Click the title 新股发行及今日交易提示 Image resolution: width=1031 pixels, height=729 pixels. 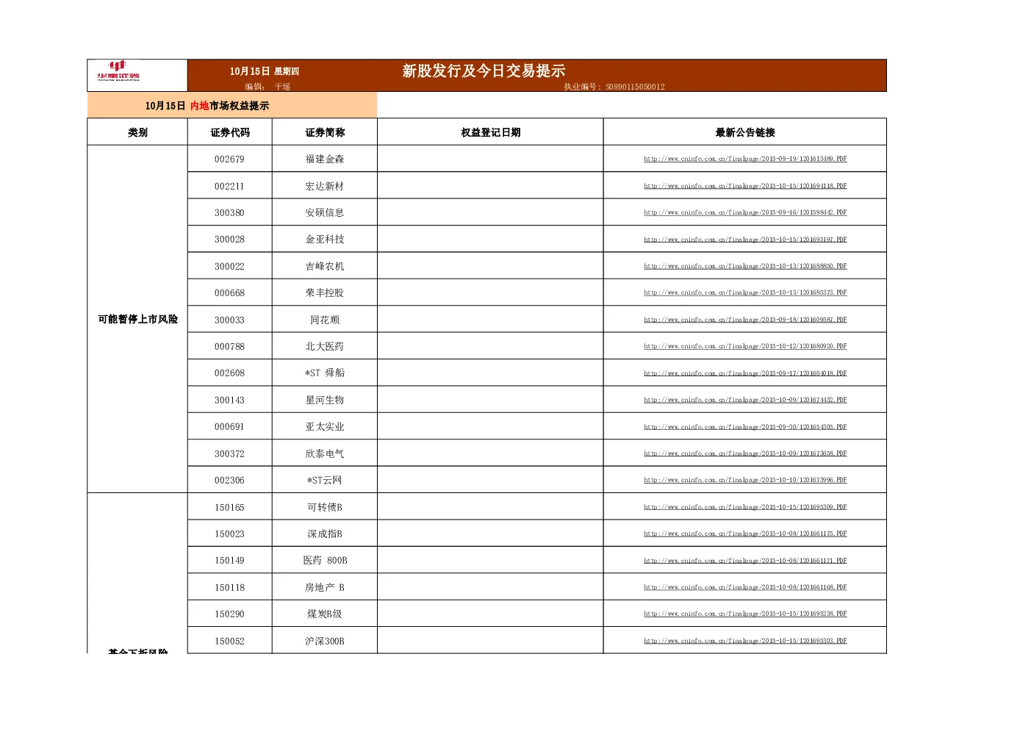point(484,71)
